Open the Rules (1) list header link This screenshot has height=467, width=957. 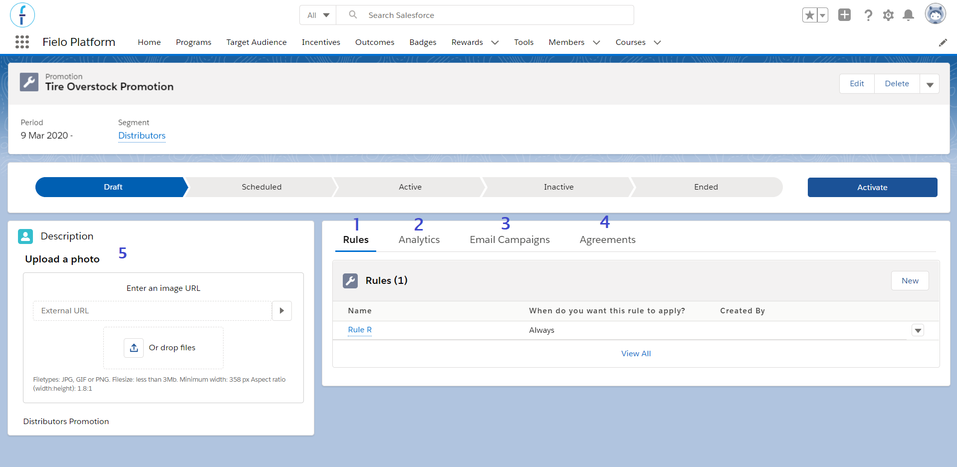(386, 281)
